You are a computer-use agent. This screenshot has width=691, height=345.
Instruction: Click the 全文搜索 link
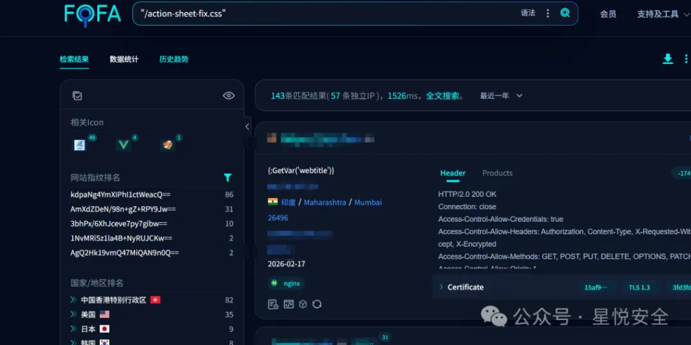(x=444, y=96)
